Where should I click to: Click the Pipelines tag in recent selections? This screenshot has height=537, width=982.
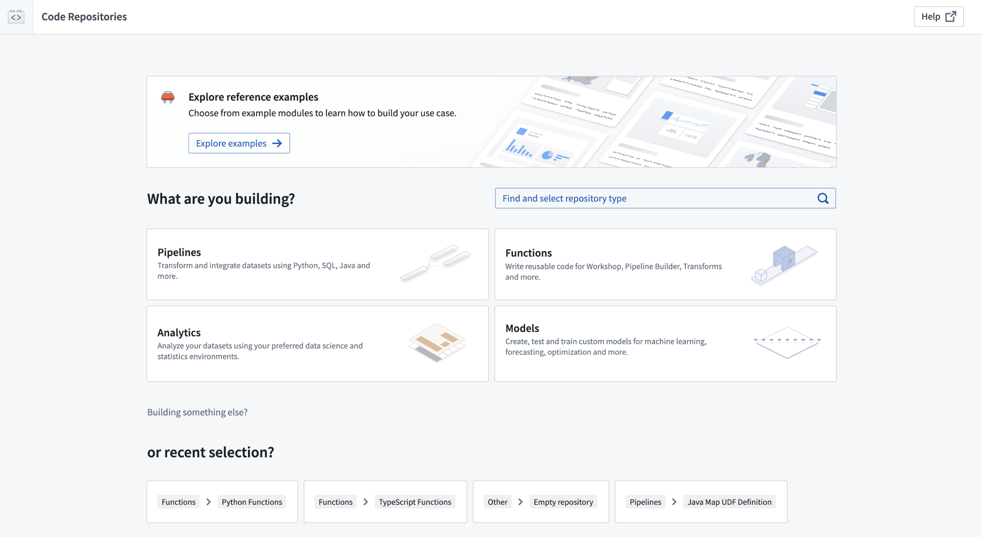pos(645,502)
